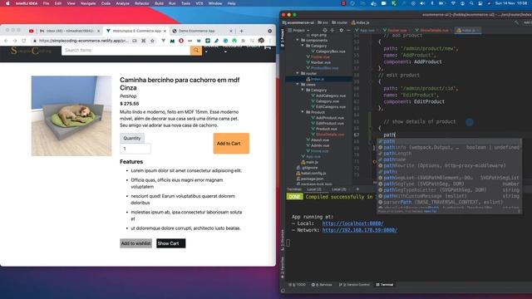Open the Services tool window at the bottom
The height and width of the screenshot is (299, 532).
coord(322,285)
